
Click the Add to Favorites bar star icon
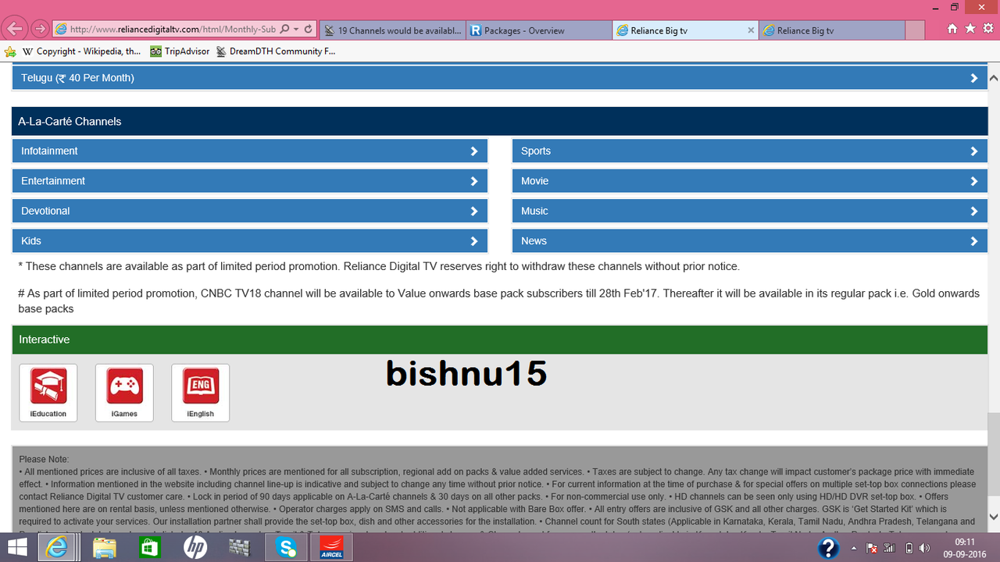coord(10,52)
